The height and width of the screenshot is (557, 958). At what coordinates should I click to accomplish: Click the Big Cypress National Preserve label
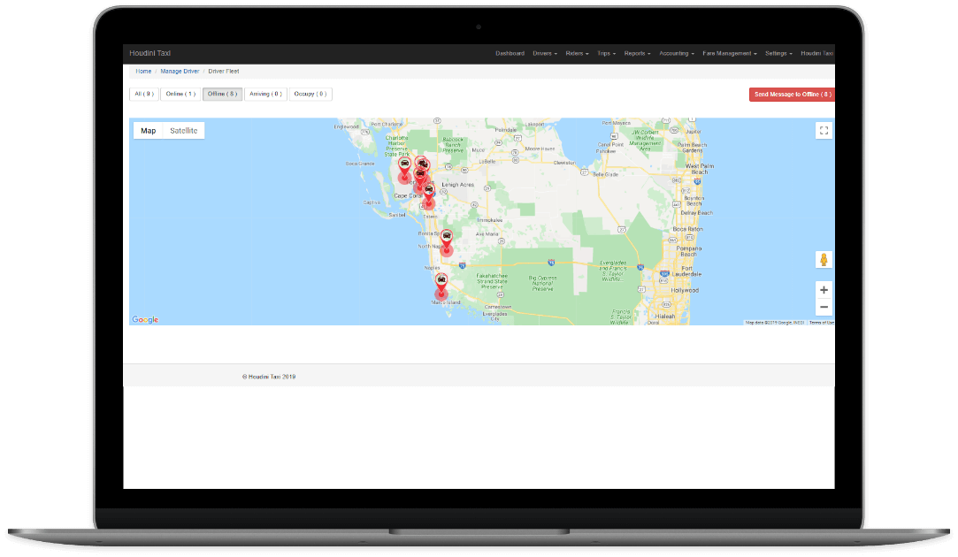(542, 284)
